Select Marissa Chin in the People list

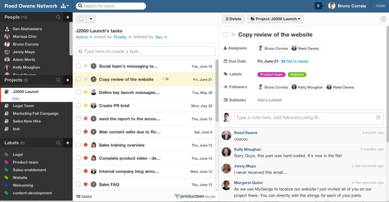(25, 36)
